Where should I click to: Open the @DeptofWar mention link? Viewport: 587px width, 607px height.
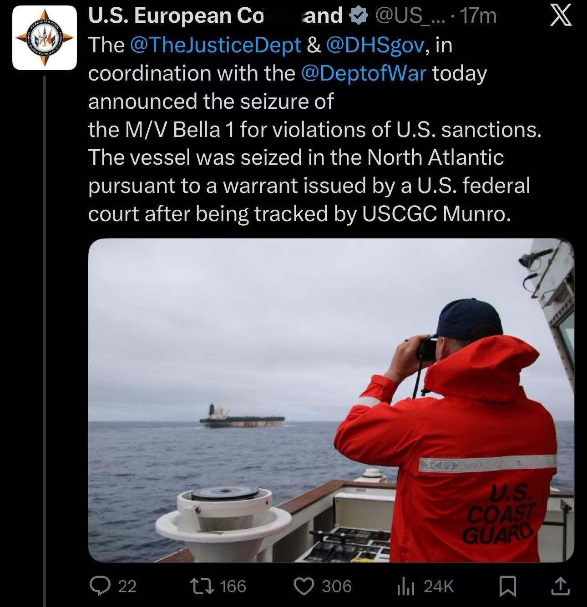pyautogui.click(x=364, y=73)
